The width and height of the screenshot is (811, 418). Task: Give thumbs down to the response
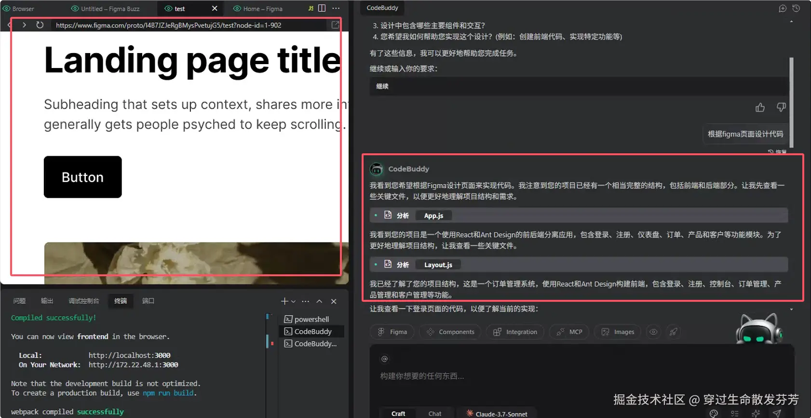[x=781, y=108]
